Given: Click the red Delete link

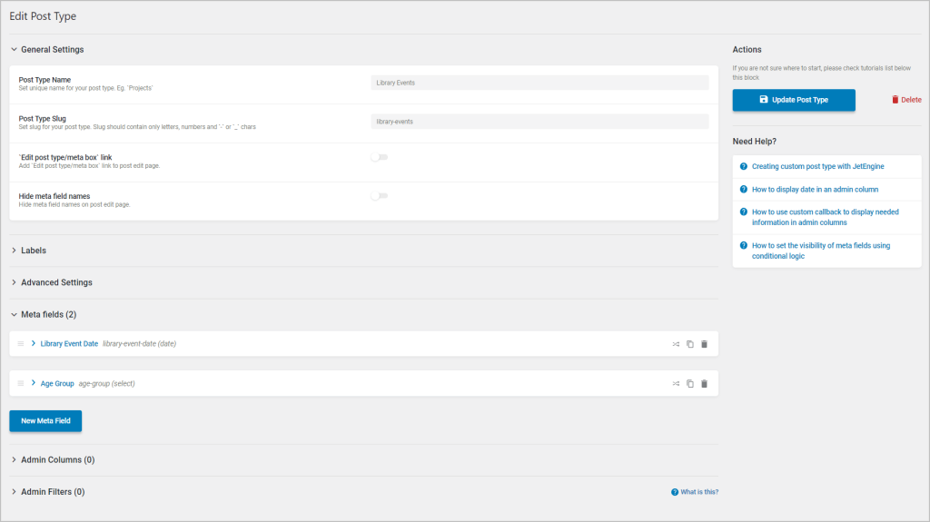Looking at the screenshot, I should 905,100.
